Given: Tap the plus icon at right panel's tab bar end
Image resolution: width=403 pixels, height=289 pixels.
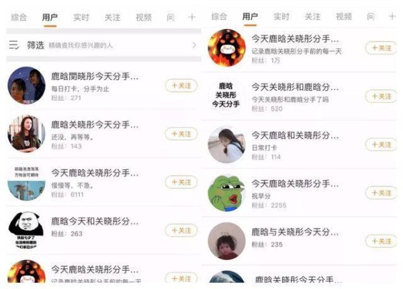Looking at the screenshot, I should click(x=392, y=16).
